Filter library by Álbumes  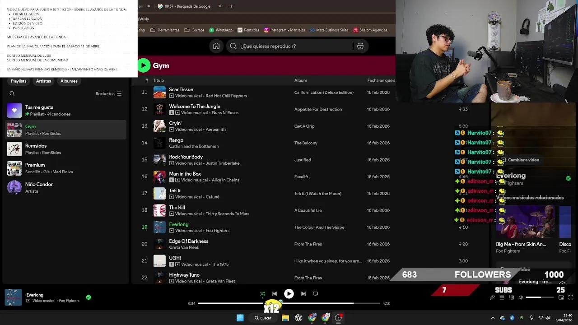tap(69, 81)
